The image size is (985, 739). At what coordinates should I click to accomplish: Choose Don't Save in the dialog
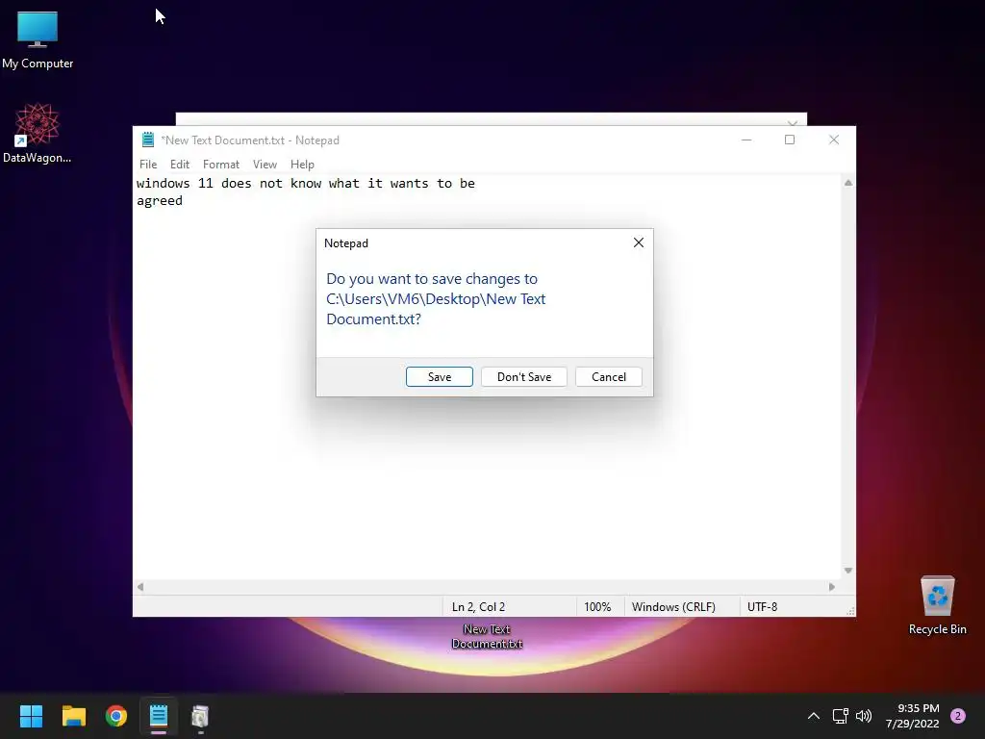point(524,377)
